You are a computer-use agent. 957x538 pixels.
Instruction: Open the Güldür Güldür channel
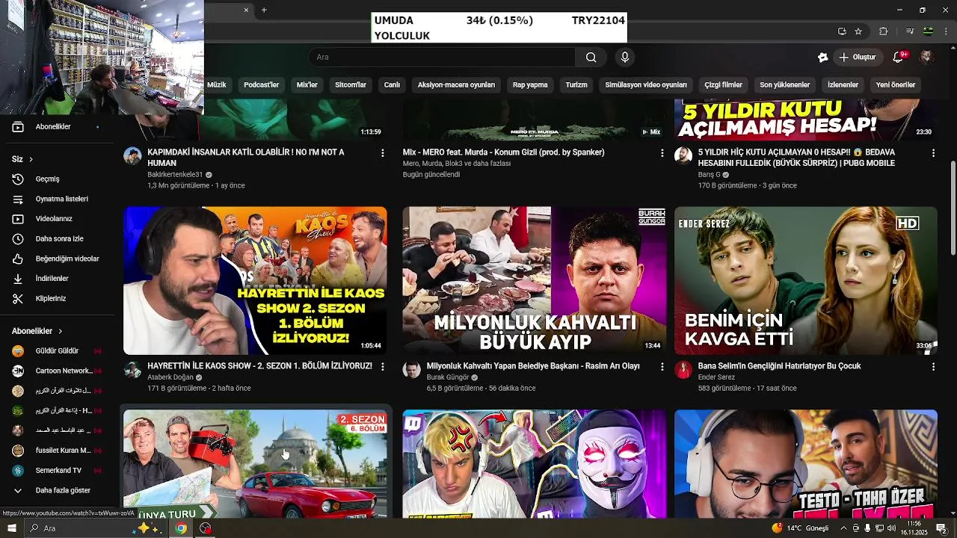57,351
